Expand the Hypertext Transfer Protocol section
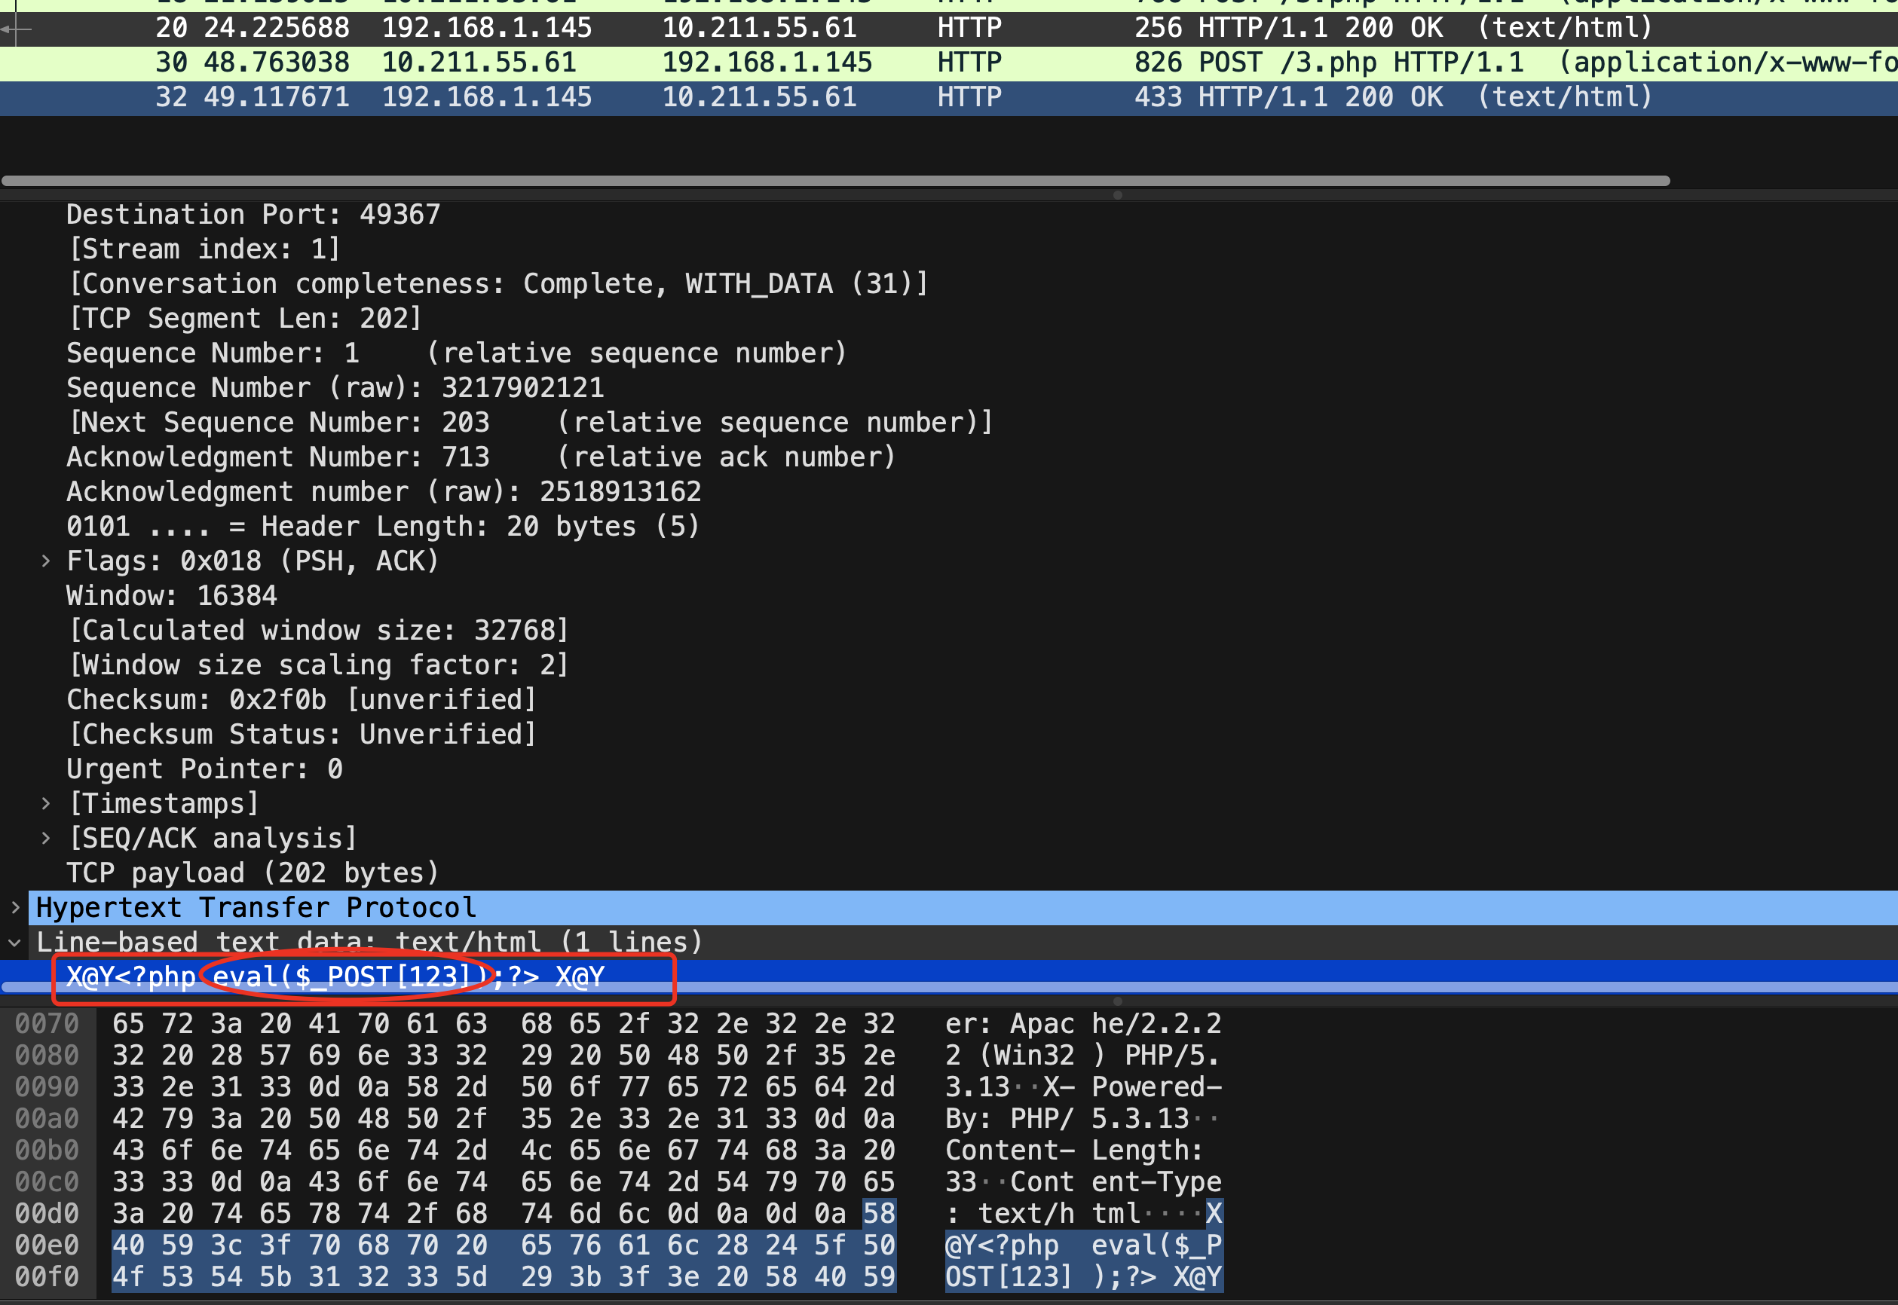Screen dimensions: 1898x1305 click(x=15, y=908)
